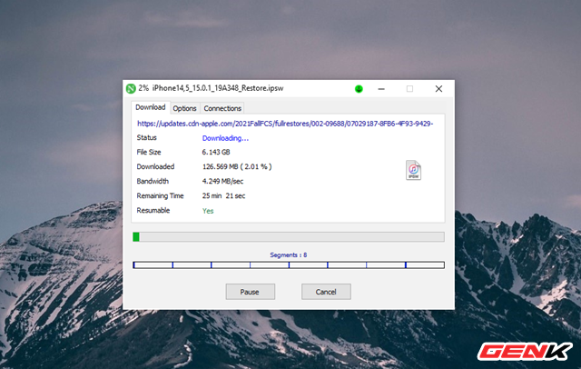This screenshot has width=581, height=369.
Task: Click the IPSW file type icon
Action: click(413, 170)
